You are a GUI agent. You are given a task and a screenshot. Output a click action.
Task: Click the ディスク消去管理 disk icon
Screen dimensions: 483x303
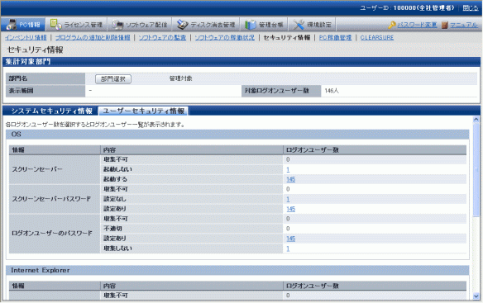[182, 25]
